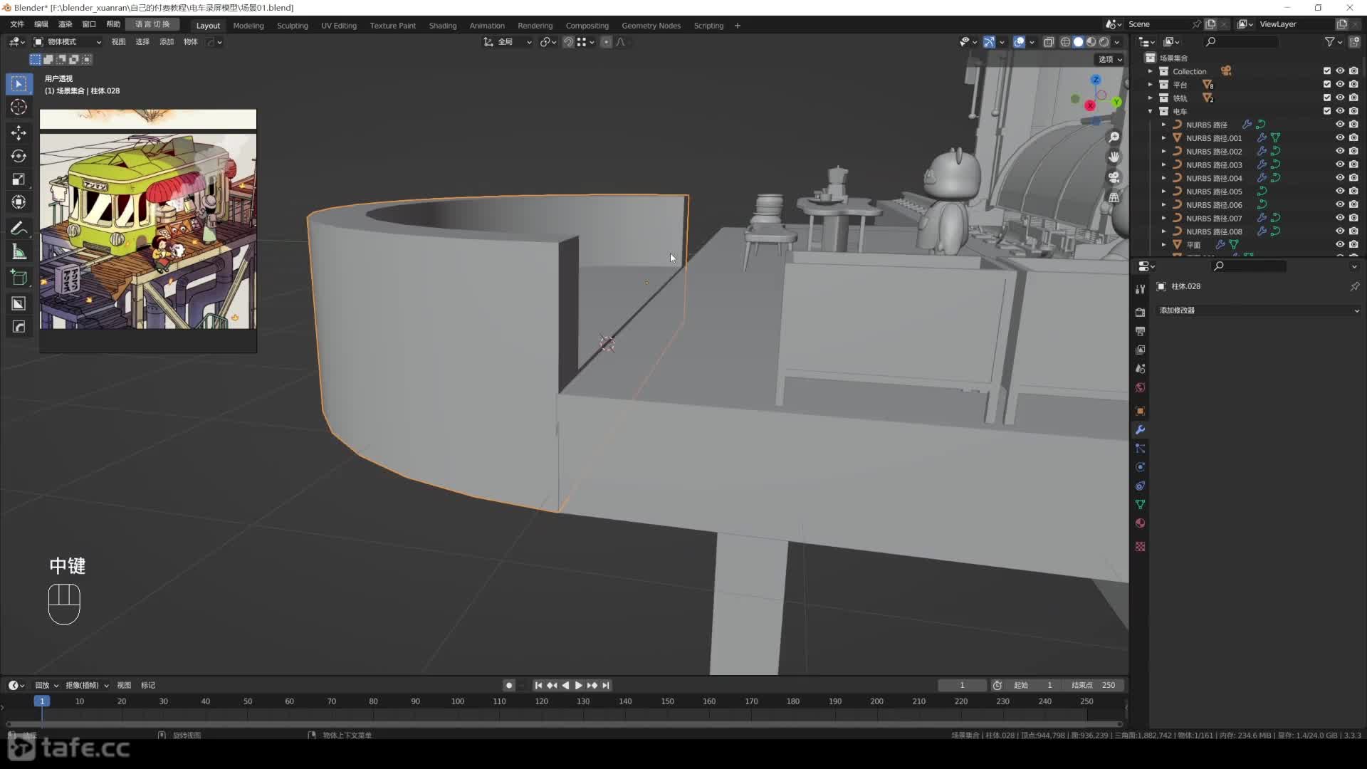Switch to rendered viewport shading
1367x769 pixels.
tap(1104, 42)
